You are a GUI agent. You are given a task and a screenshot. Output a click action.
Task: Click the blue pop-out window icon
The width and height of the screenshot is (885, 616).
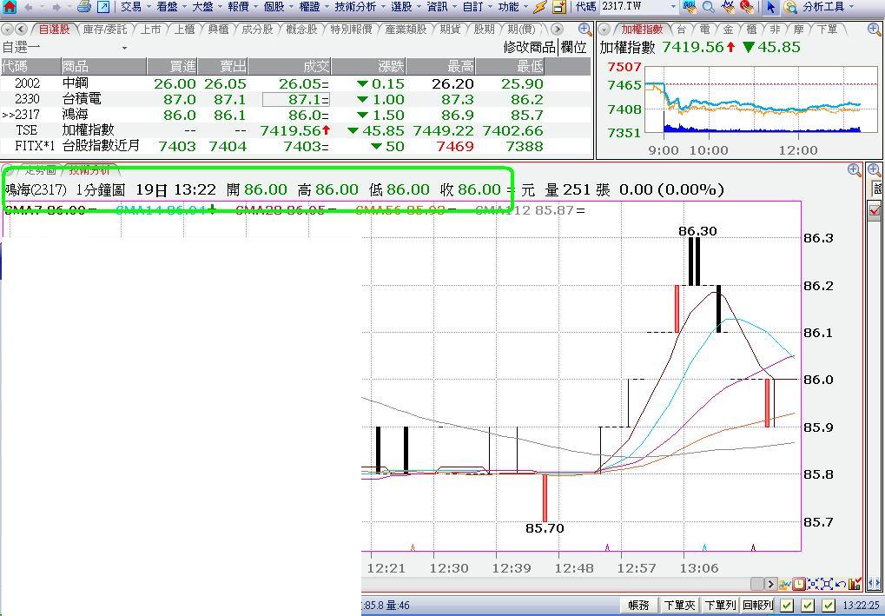point(103,7)
